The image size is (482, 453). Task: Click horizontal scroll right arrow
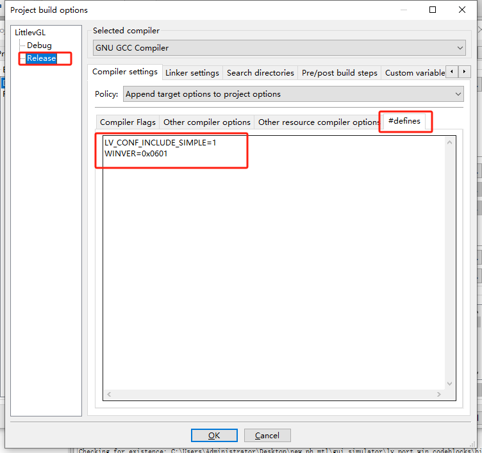[x=438, y=394]
